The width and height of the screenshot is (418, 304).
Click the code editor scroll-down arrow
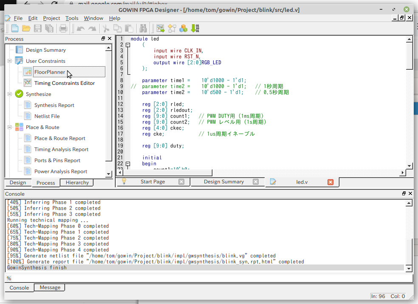[x=409, y=166]
